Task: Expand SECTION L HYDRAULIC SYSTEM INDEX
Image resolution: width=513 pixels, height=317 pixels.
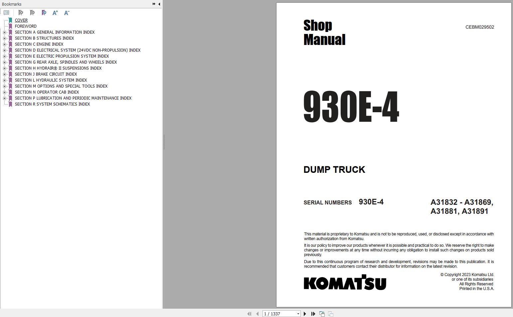Action: [5, 80]
